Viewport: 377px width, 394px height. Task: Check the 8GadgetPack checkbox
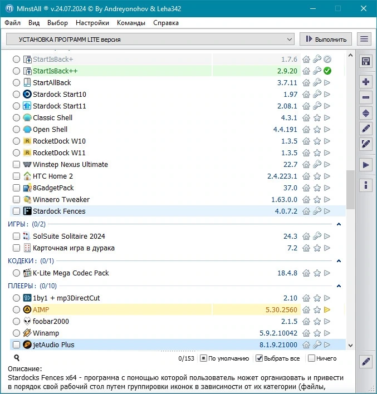coord(16,188)
